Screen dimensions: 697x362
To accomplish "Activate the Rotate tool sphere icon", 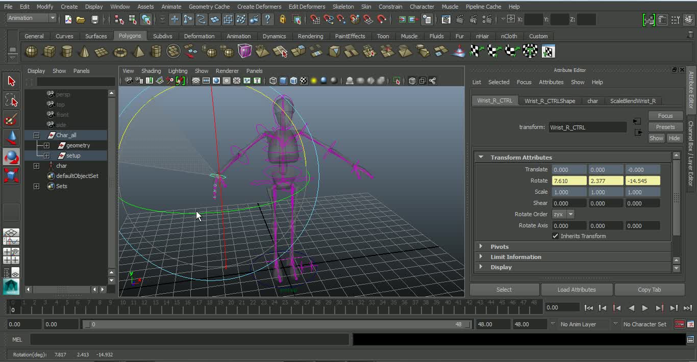I will 11,157.
